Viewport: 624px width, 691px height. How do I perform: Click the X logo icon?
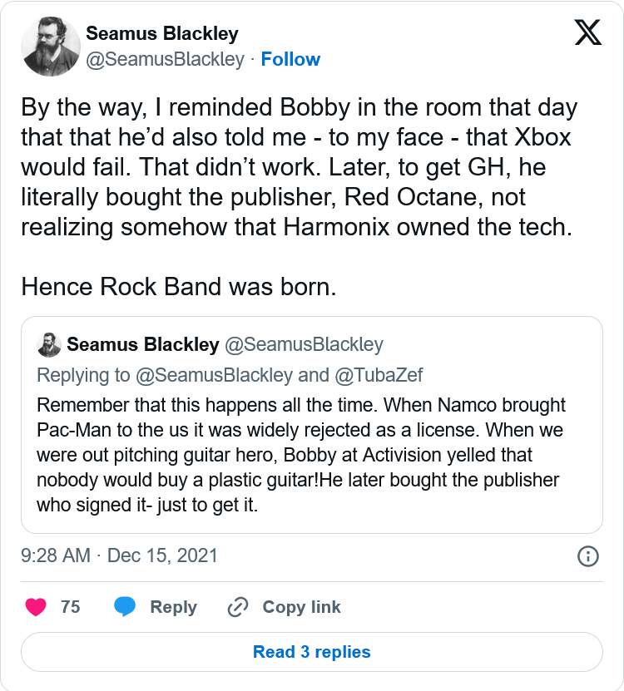[588, 32]
